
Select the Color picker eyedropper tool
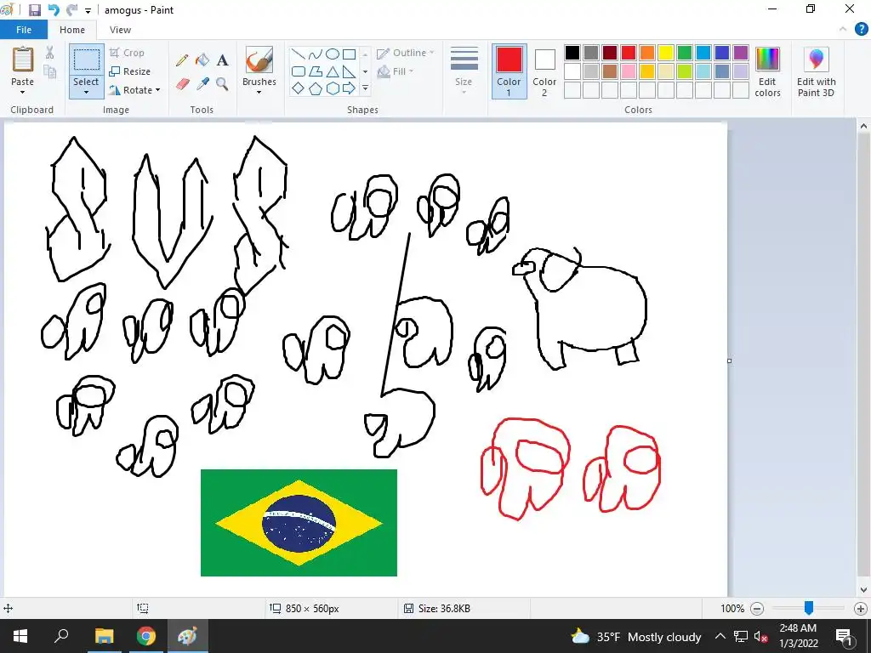coord(202,84)
